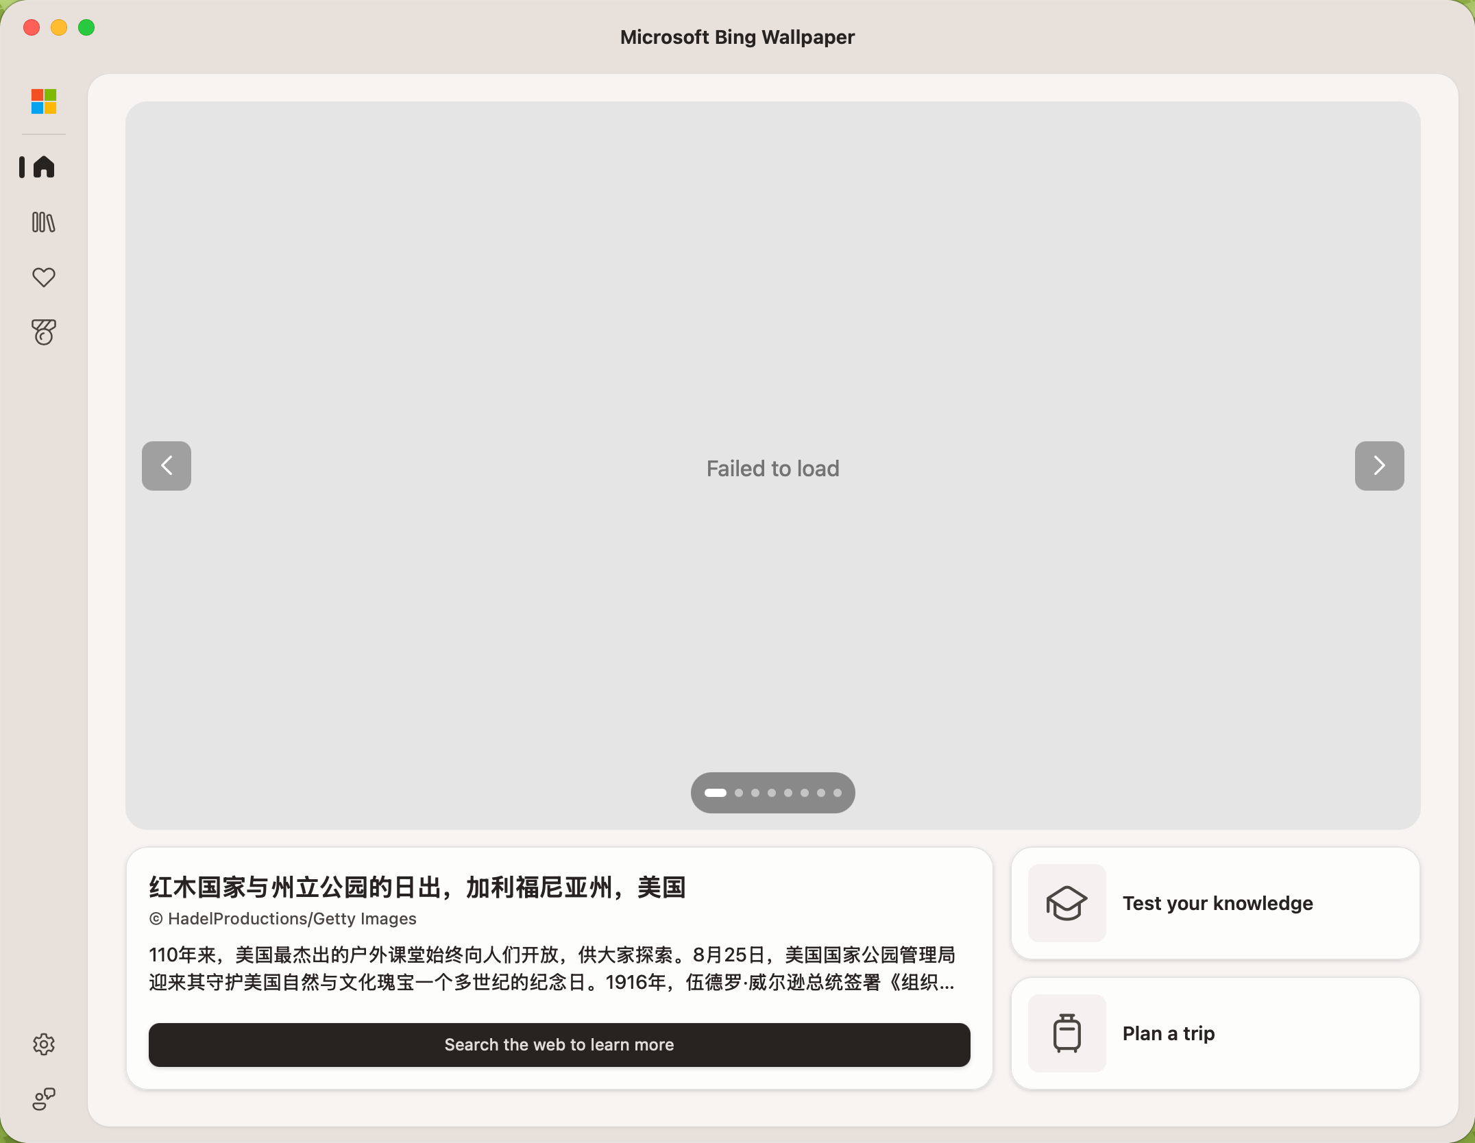Click the graduation cap icon
Viewport: 1475px width, 1143px height.
[1067, 903]
